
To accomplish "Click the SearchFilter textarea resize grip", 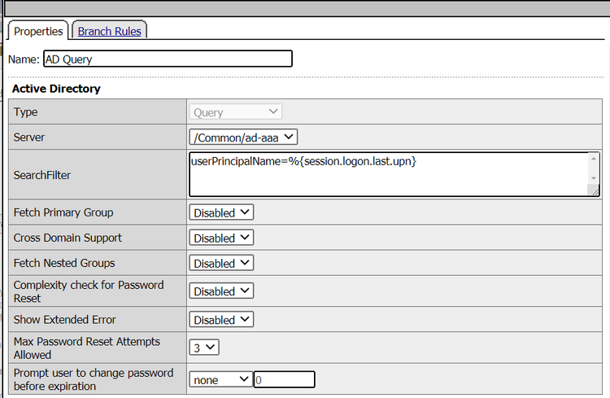I will pyautogui.click(x=594, y=190).
